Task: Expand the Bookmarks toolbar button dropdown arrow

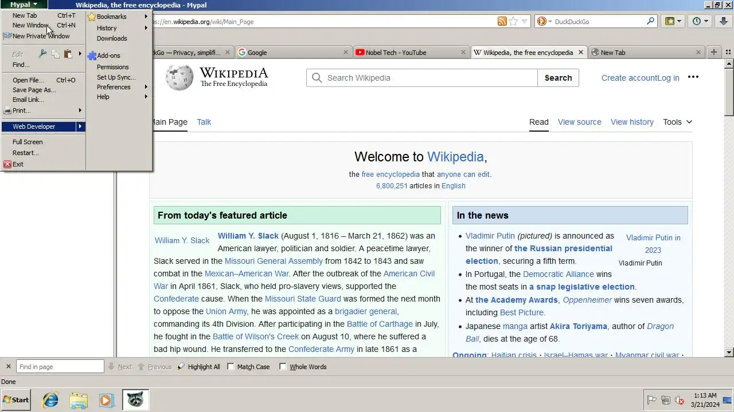Action: point(680,21)
